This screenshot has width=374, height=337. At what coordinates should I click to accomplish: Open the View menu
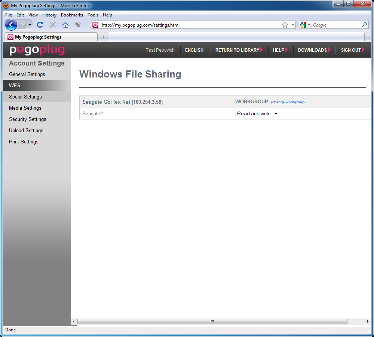click(33, 15)
